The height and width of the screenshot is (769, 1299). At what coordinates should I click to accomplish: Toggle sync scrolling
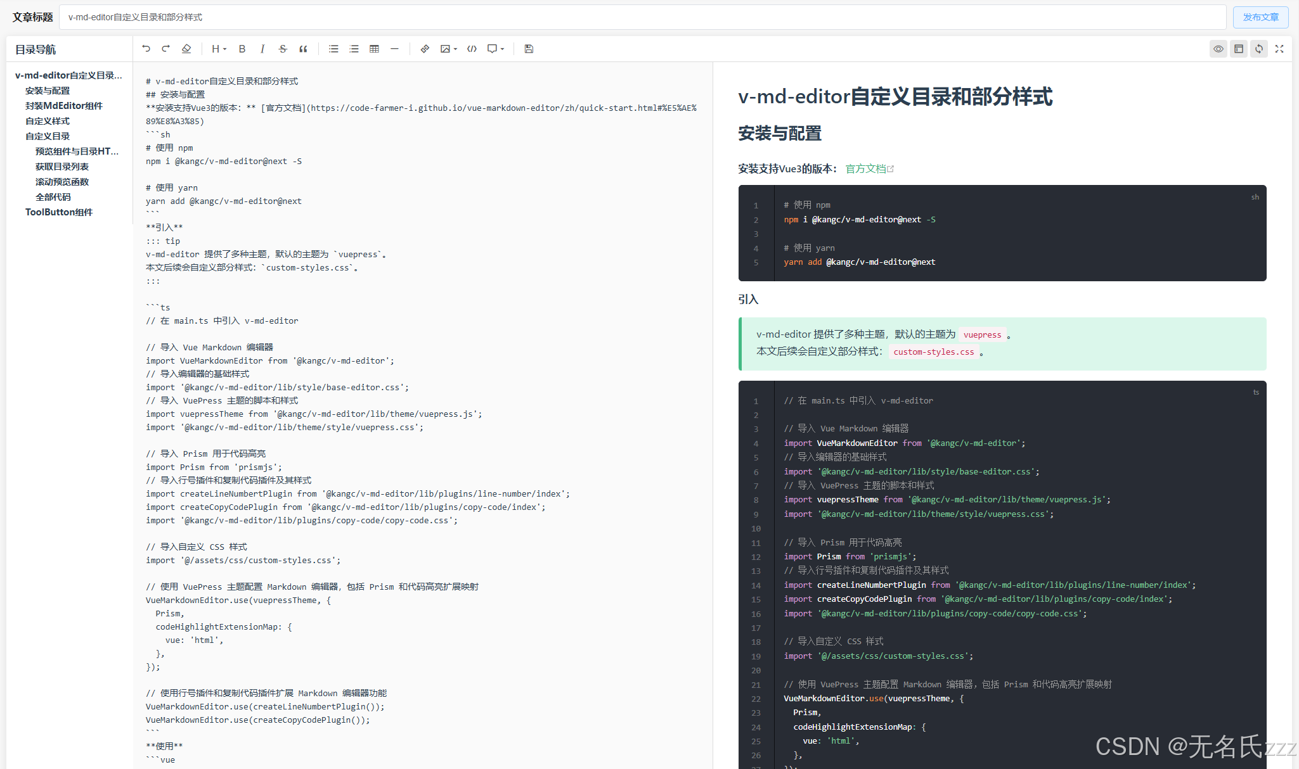tap(1258, 49)
